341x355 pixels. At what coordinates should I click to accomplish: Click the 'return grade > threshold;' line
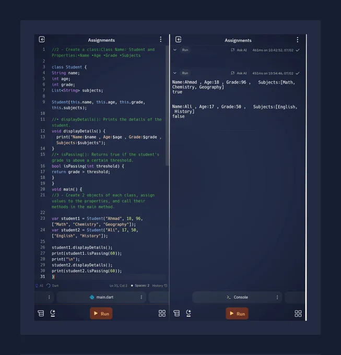pyautogui.click(x=81, y=172)
